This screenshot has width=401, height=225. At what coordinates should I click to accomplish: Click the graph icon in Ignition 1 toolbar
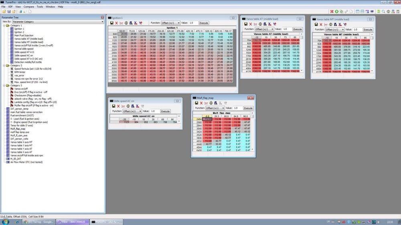click(121, 23)
